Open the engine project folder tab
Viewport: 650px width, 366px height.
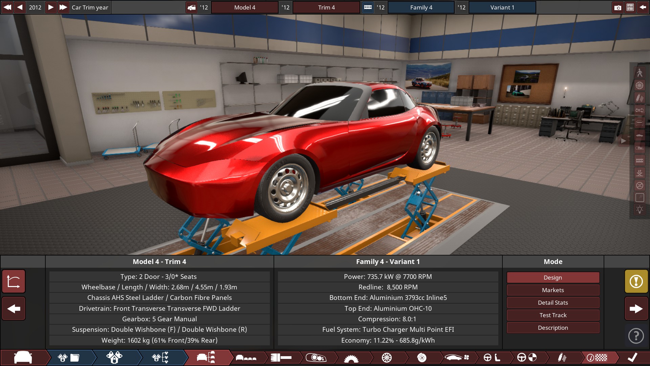(68, 358)
